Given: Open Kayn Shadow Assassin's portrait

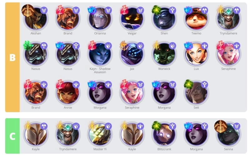Looking at the screenshot, I should [x=100, y=54].
